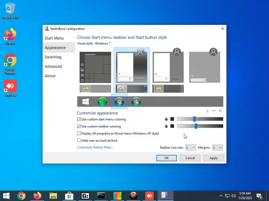269x201 pixels.
Task: Open start menu color swatch
Action: point(172,119)
